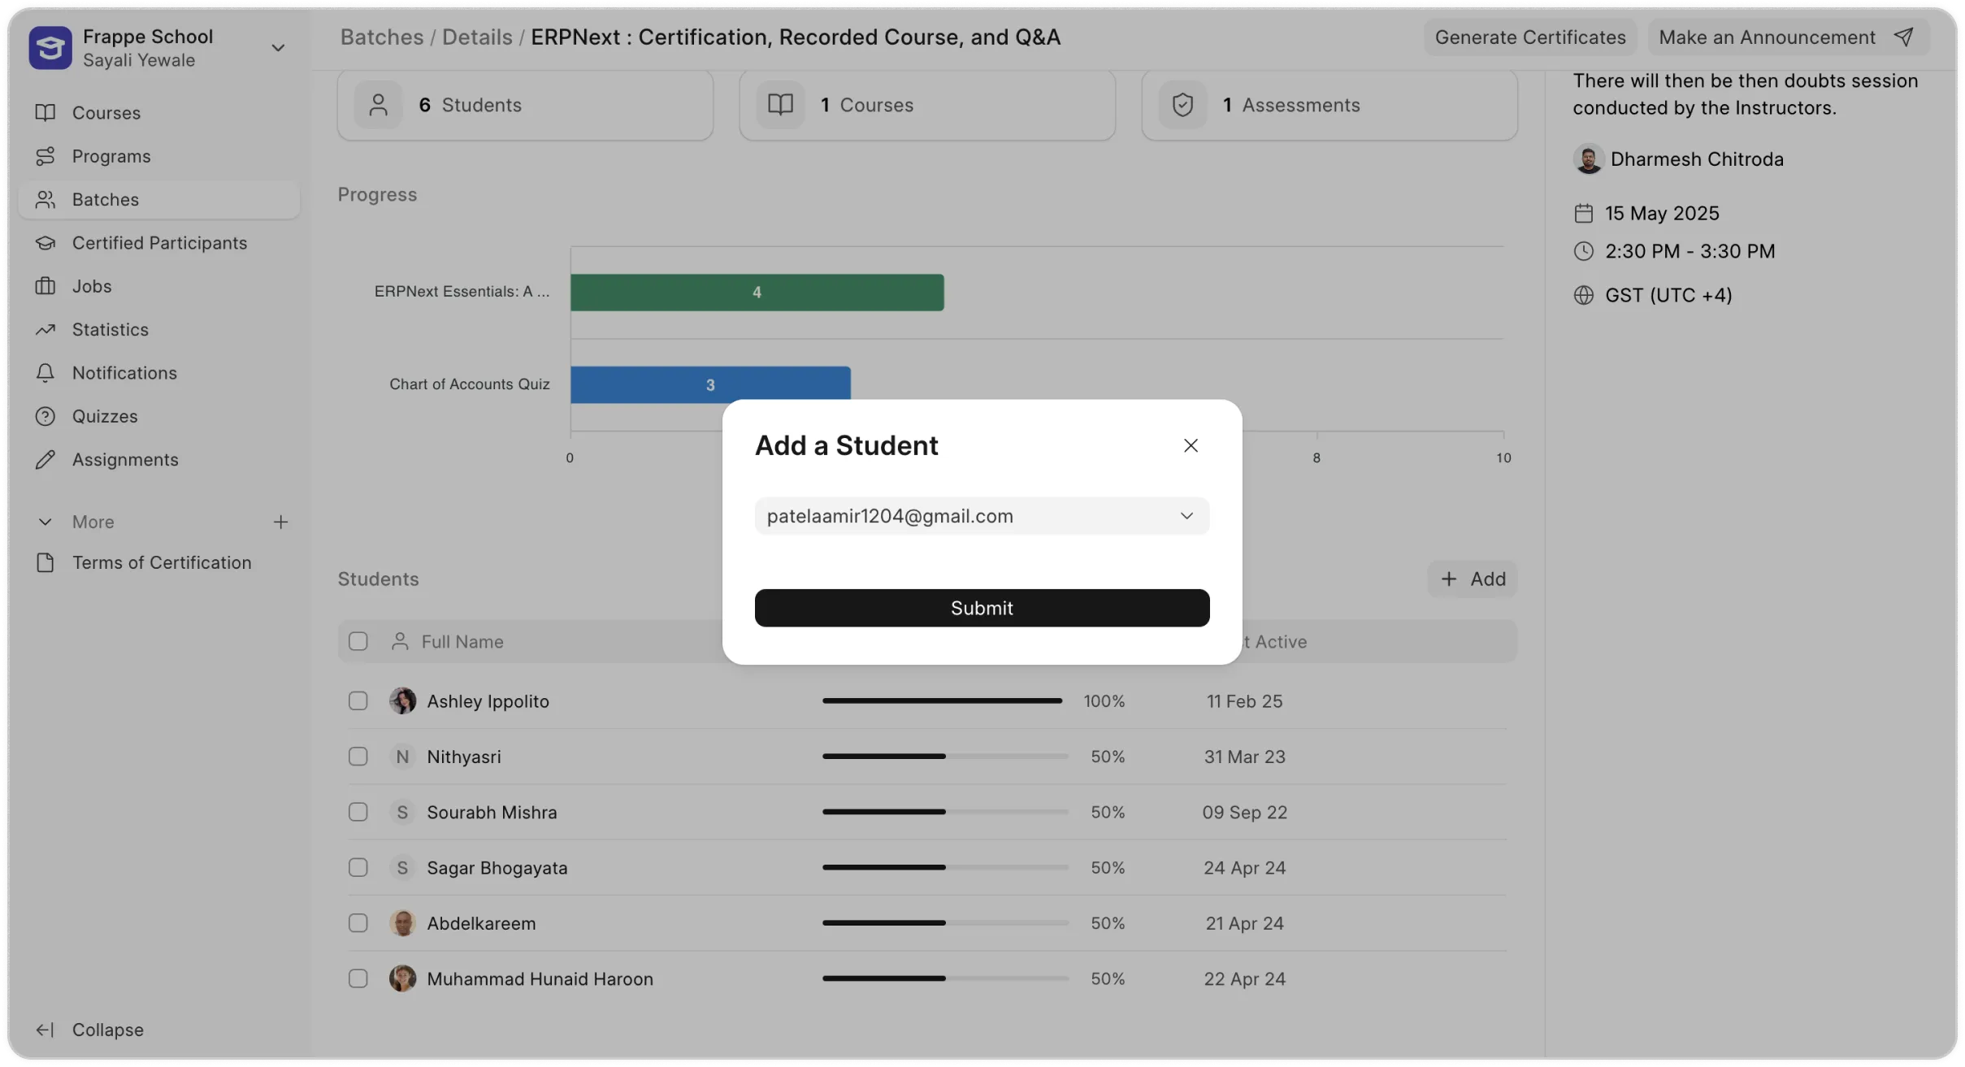Expand the Frappe School workspace switcher chevron
This screenshot has height=1067, width=1965.
click(x=277, y=48)
